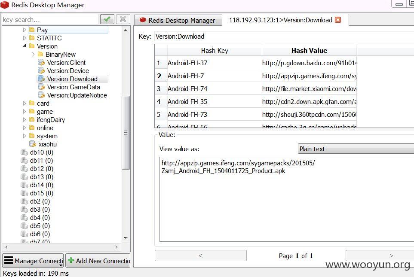Open the View value as Plain text dropdown
414x277 pixels.
click(356, 149)
